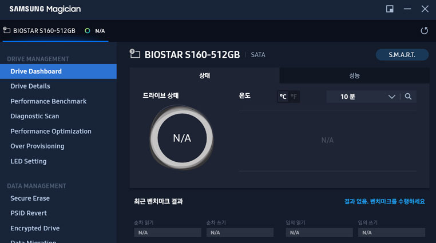Click the chevron arrow of time dropdown
436x243 pixels.
(x=391, y=97)
